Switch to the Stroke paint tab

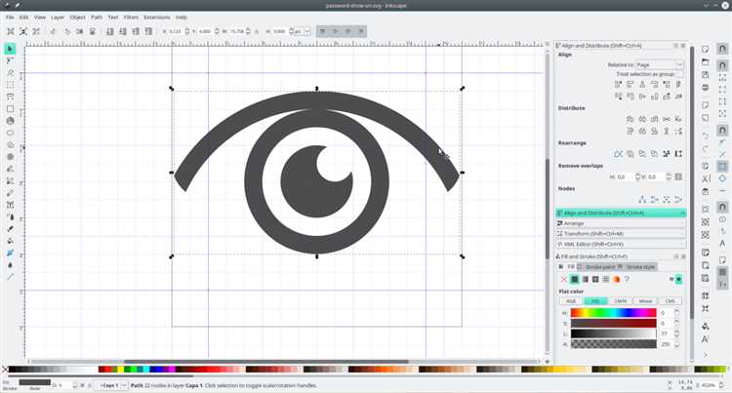pos(600,266)
